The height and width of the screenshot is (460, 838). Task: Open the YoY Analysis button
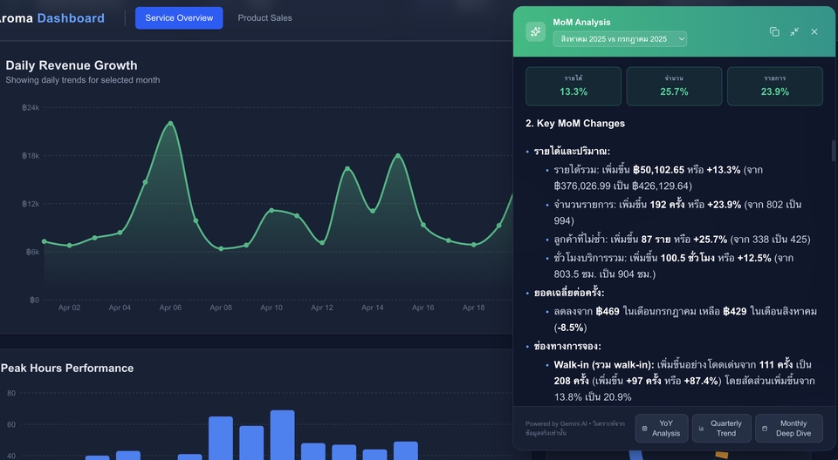pyautogui.click(x=661, y=428)
